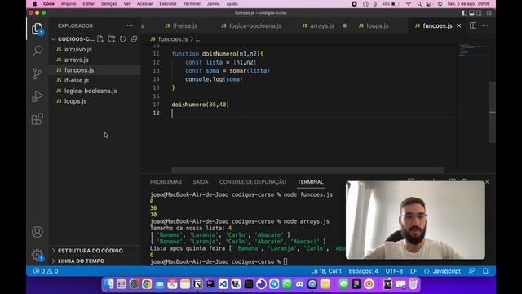Open the Ajuda menu
The width and height of the screenshot is (522, 294).
click(232, 4)
